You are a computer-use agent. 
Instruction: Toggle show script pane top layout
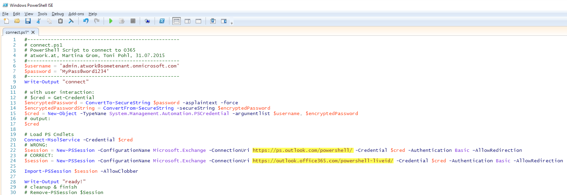tap(177, 21)
